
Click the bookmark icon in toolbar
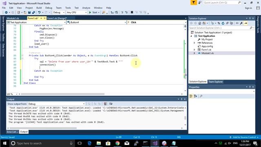132,13
